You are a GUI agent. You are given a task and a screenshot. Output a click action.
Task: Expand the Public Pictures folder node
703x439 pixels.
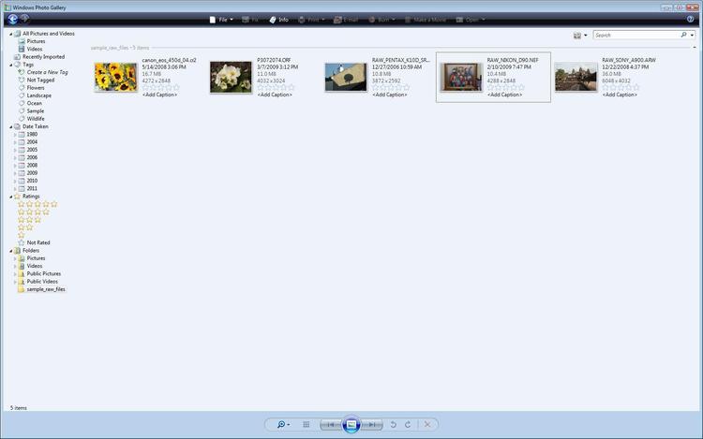click(x=15, y=274)
